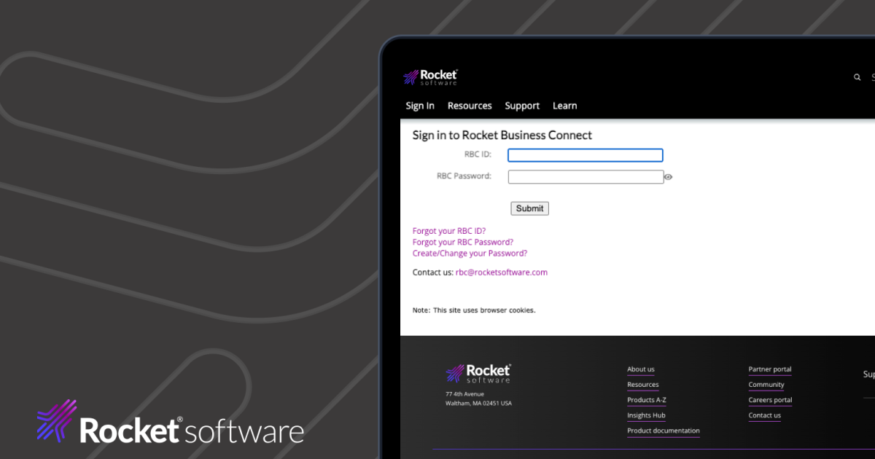This screenshot has width=875, height=459.
Task: Click the rbc@rocketsoftware.com email link
Action: pos(502,272)
